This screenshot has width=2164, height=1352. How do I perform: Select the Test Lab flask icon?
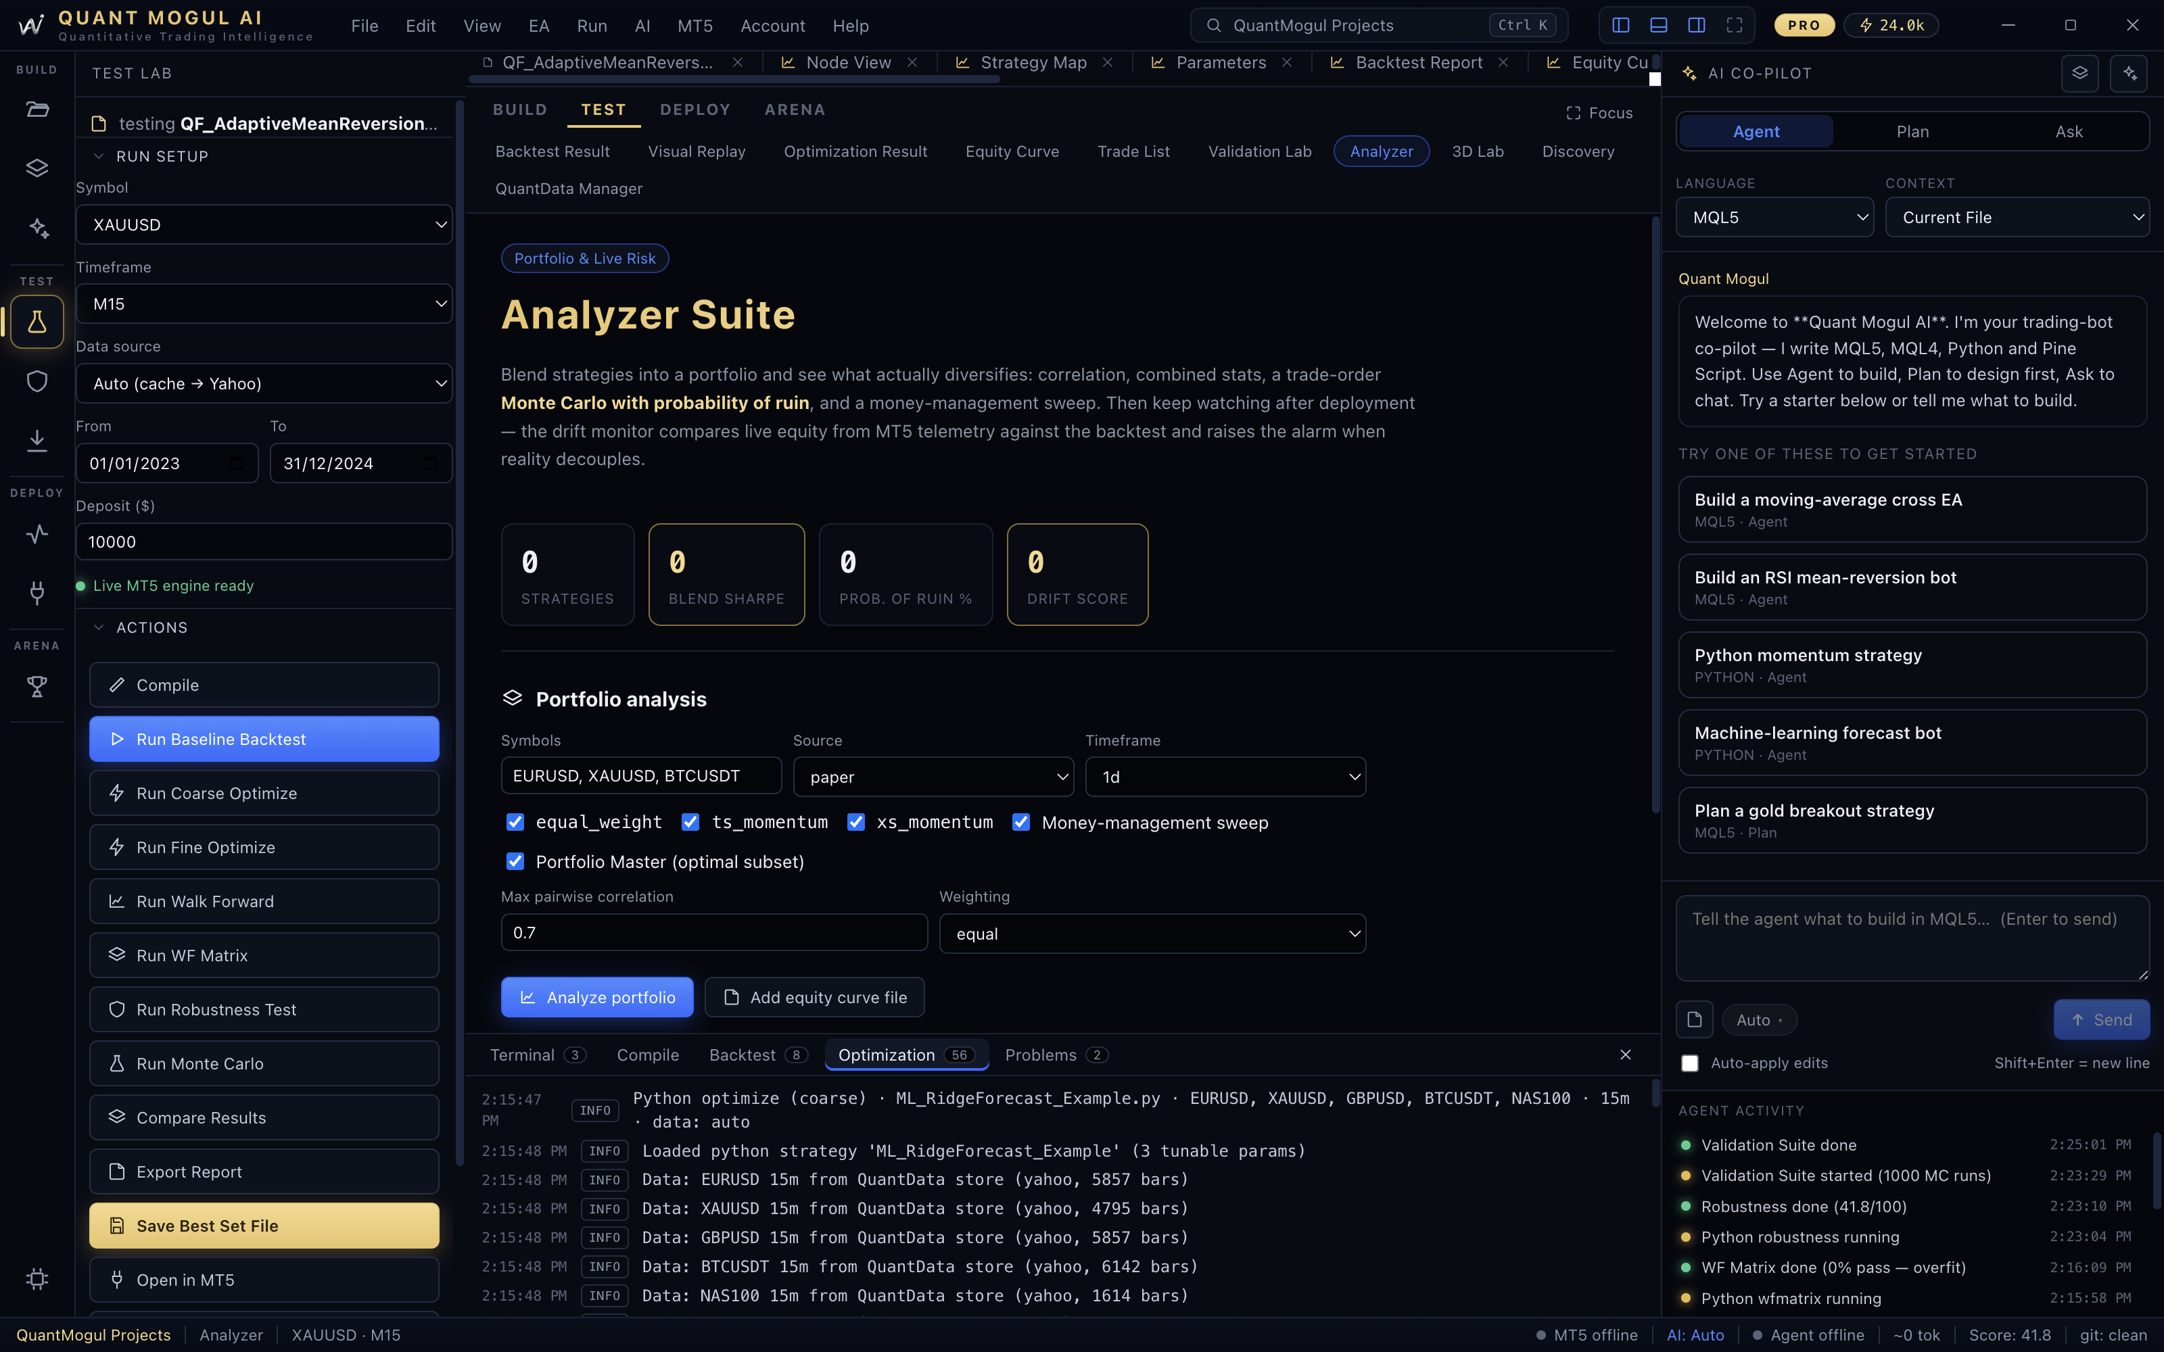37,322
